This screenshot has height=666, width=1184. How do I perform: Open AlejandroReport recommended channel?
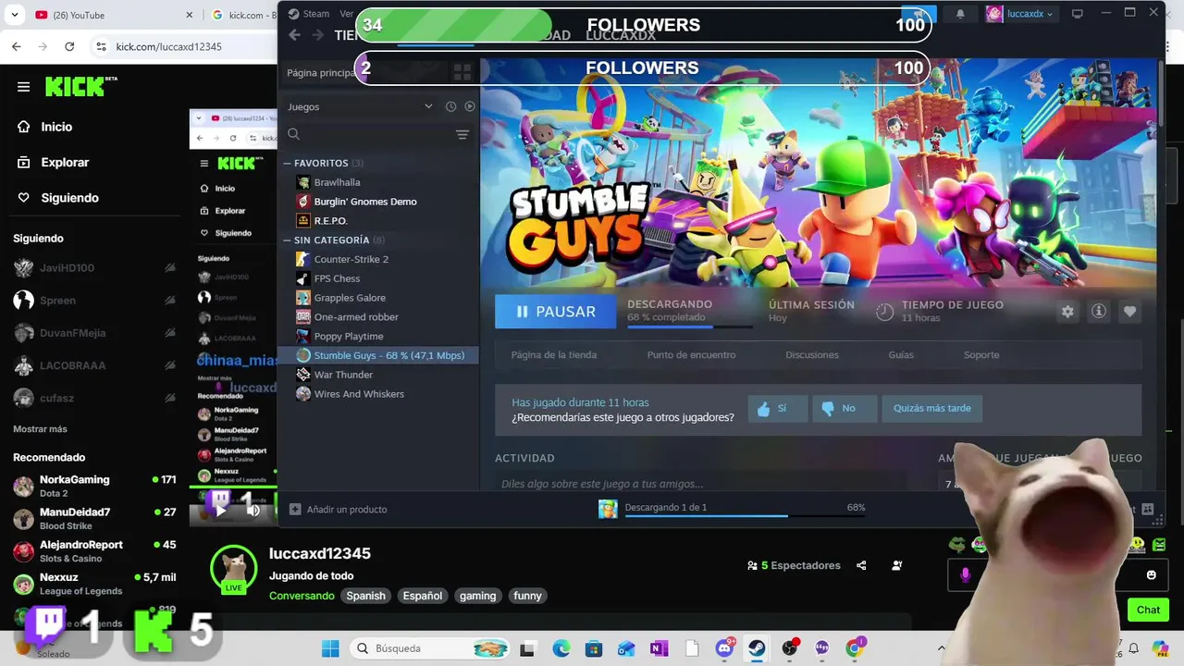tap(94, 551)
